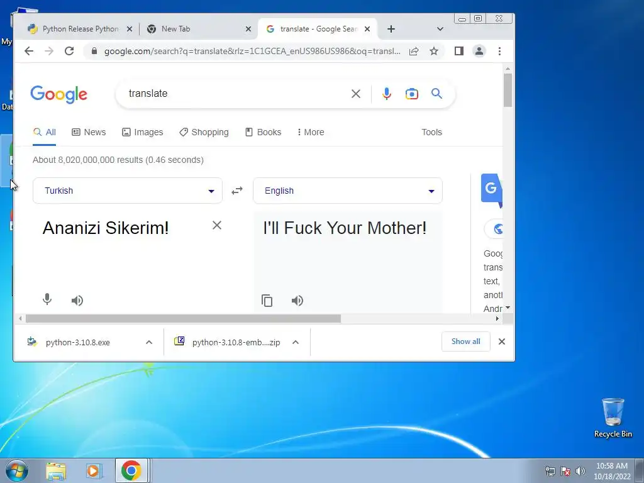Image resolution: width=644 pixels, height=483 pixels.
Task: Click the padlock site info icon
Action: tap(94, 51)
